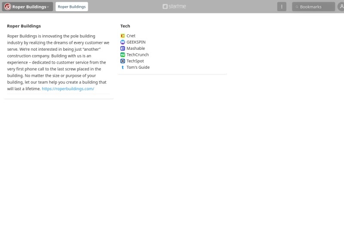Viewport: 344px width, 229px height.
Task: Open the GEEKSPIN bookmark
Action: click(136, 42)
